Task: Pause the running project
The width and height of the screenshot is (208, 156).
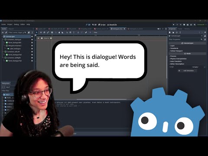Action: point(177,25)
